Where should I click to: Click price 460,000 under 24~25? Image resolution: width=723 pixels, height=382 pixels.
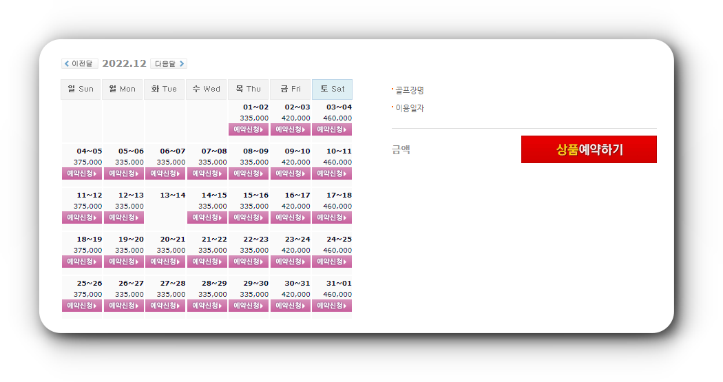tap(337, 251)
